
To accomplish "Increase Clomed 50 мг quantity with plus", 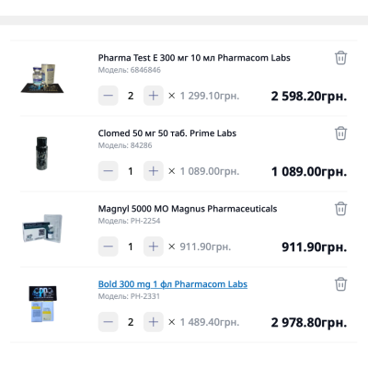I will click(154, 171).
